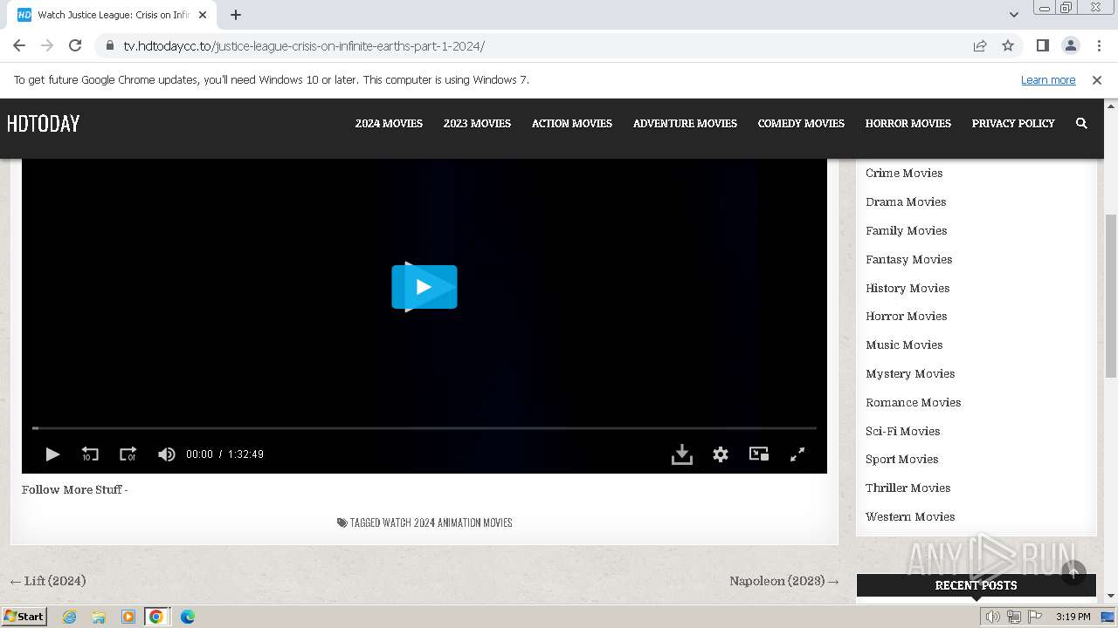The image size is (1118, 628).
Task: Dismiss the Chrome update notification bar
Action: pyautogui.click(x=1097, y=80)
